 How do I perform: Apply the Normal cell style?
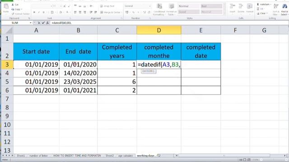click(x=189, y=6)
